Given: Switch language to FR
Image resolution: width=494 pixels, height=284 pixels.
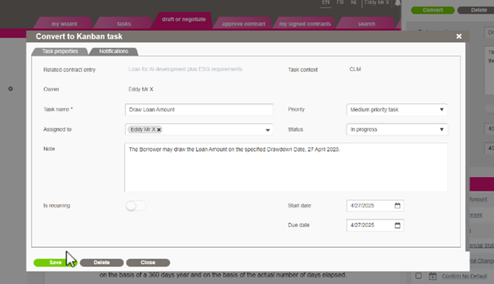Looking at the screenshot, I should [340, 2].
